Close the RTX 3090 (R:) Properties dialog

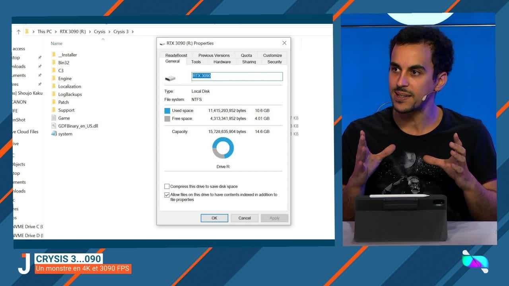pos(284,43)
